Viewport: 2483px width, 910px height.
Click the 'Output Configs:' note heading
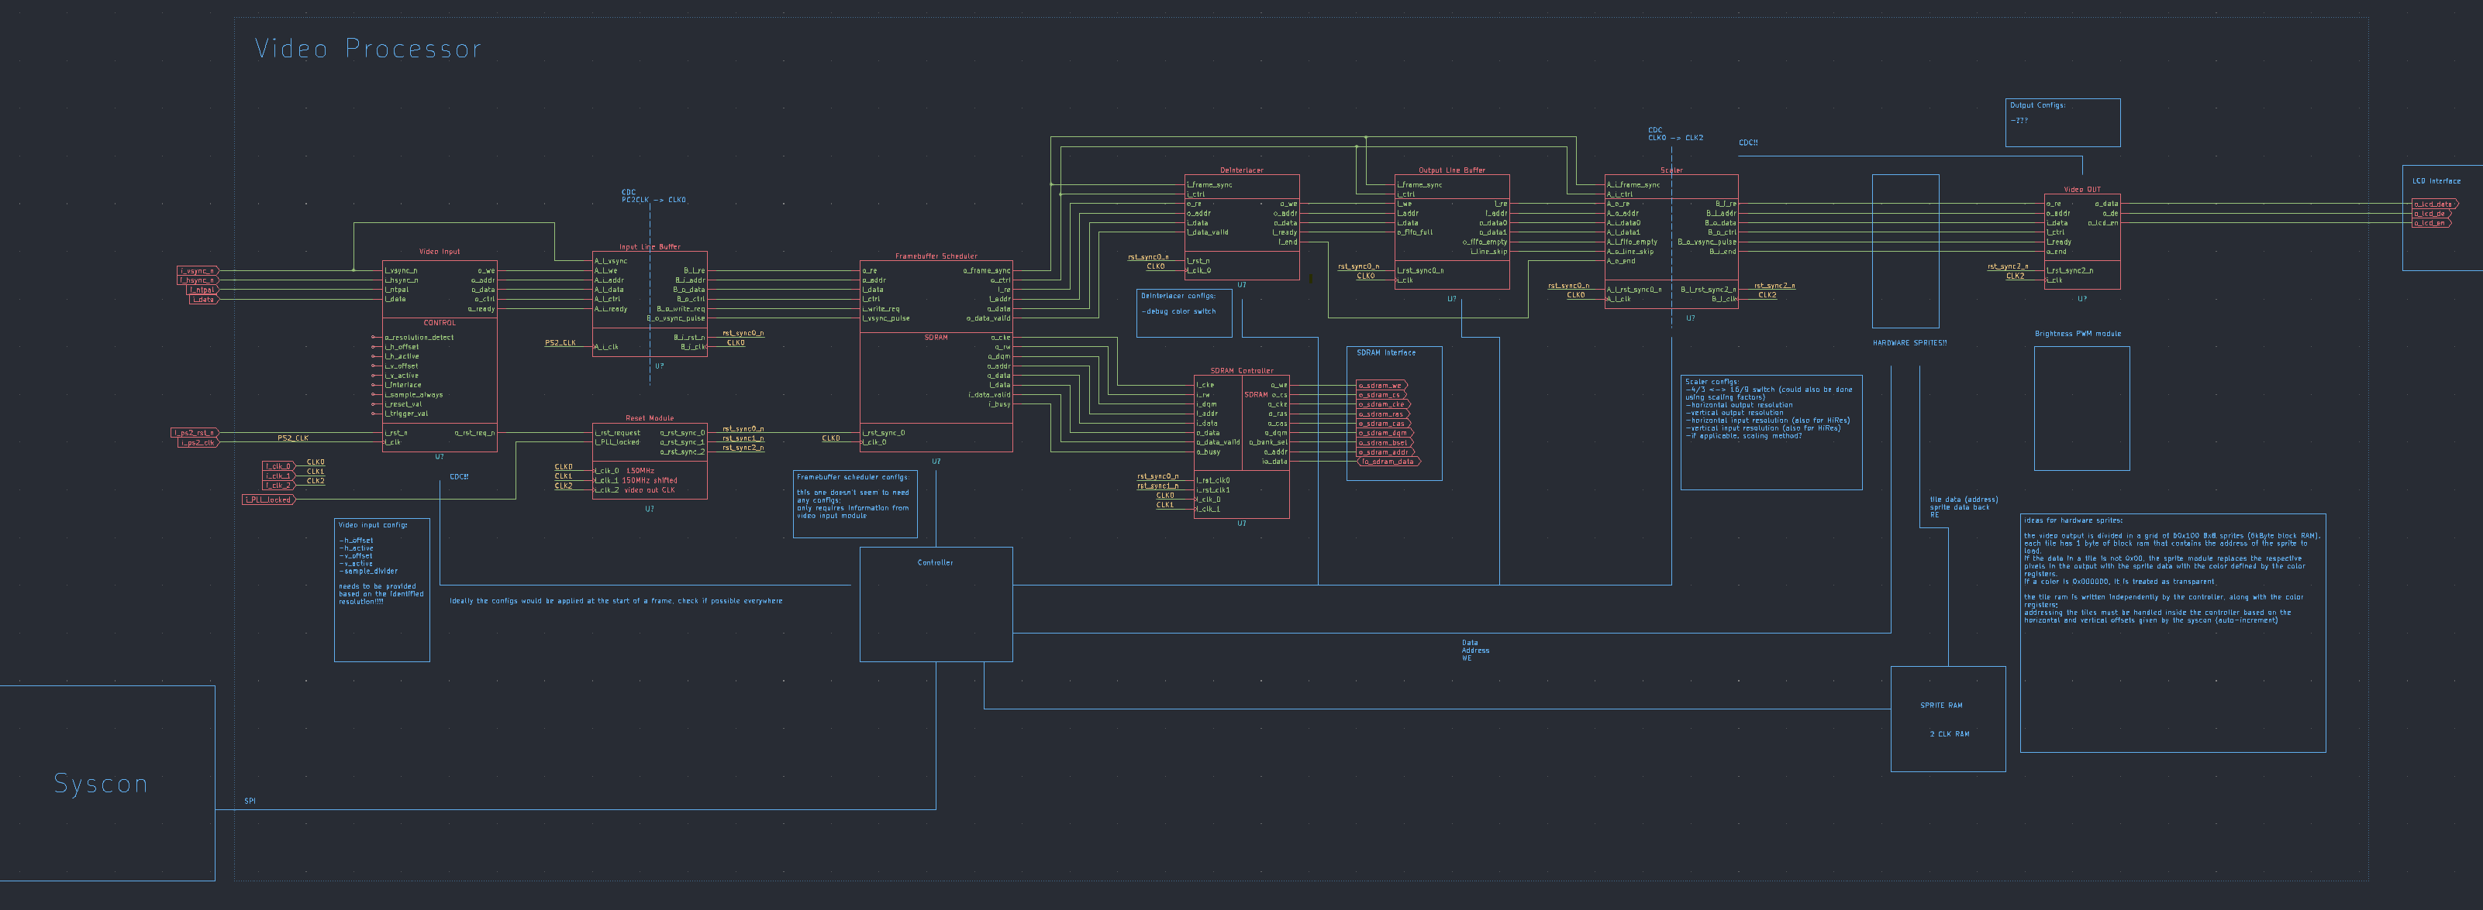pos(2036,105)
